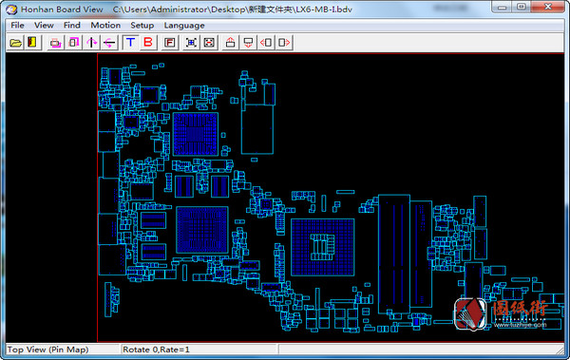This screenshot has width=570, height=360.
Task: Click the move board up arrow icon
Action: click(230, 43)
